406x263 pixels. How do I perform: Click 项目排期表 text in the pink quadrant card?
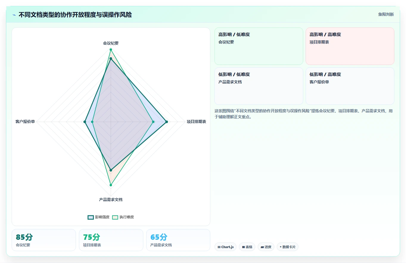pyautogui.click(x=319, y=42)
